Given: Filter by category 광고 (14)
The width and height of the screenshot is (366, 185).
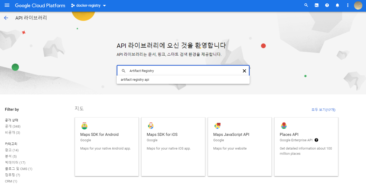Looking at the screenshot, I should [x=12, y=150].
